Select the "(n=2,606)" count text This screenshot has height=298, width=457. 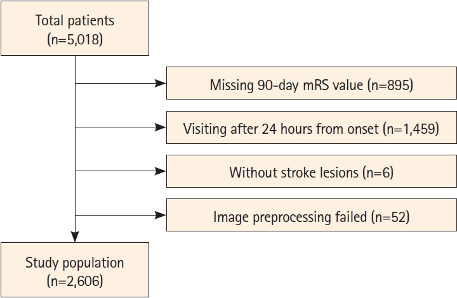pos(75,278)
